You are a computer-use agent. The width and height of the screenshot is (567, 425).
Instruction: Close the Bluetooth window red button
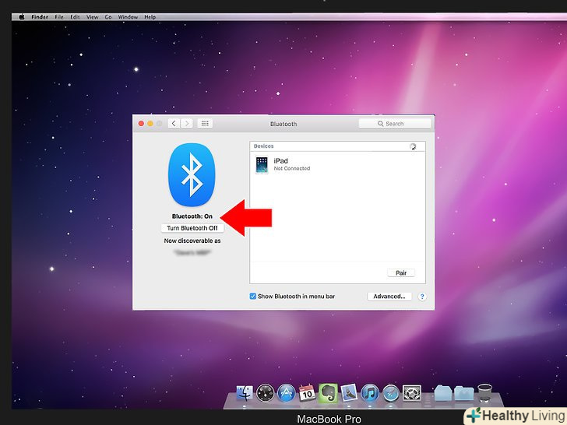pyautogui.click(x=141, y=124)
